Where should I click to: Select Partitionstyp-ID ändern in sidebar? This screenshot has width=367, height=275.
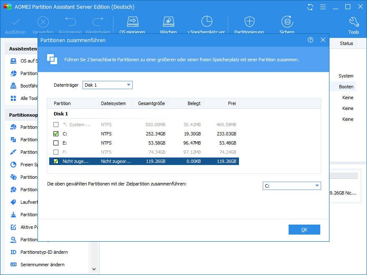[x=44, y=252]
